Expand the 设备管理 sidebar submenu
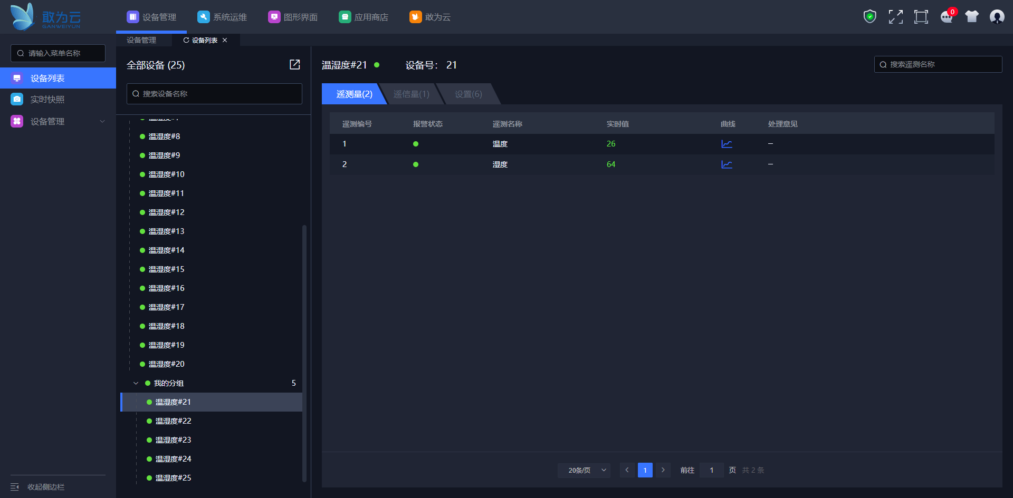This screenshot has height=498, width=1013. pos(102,121)
